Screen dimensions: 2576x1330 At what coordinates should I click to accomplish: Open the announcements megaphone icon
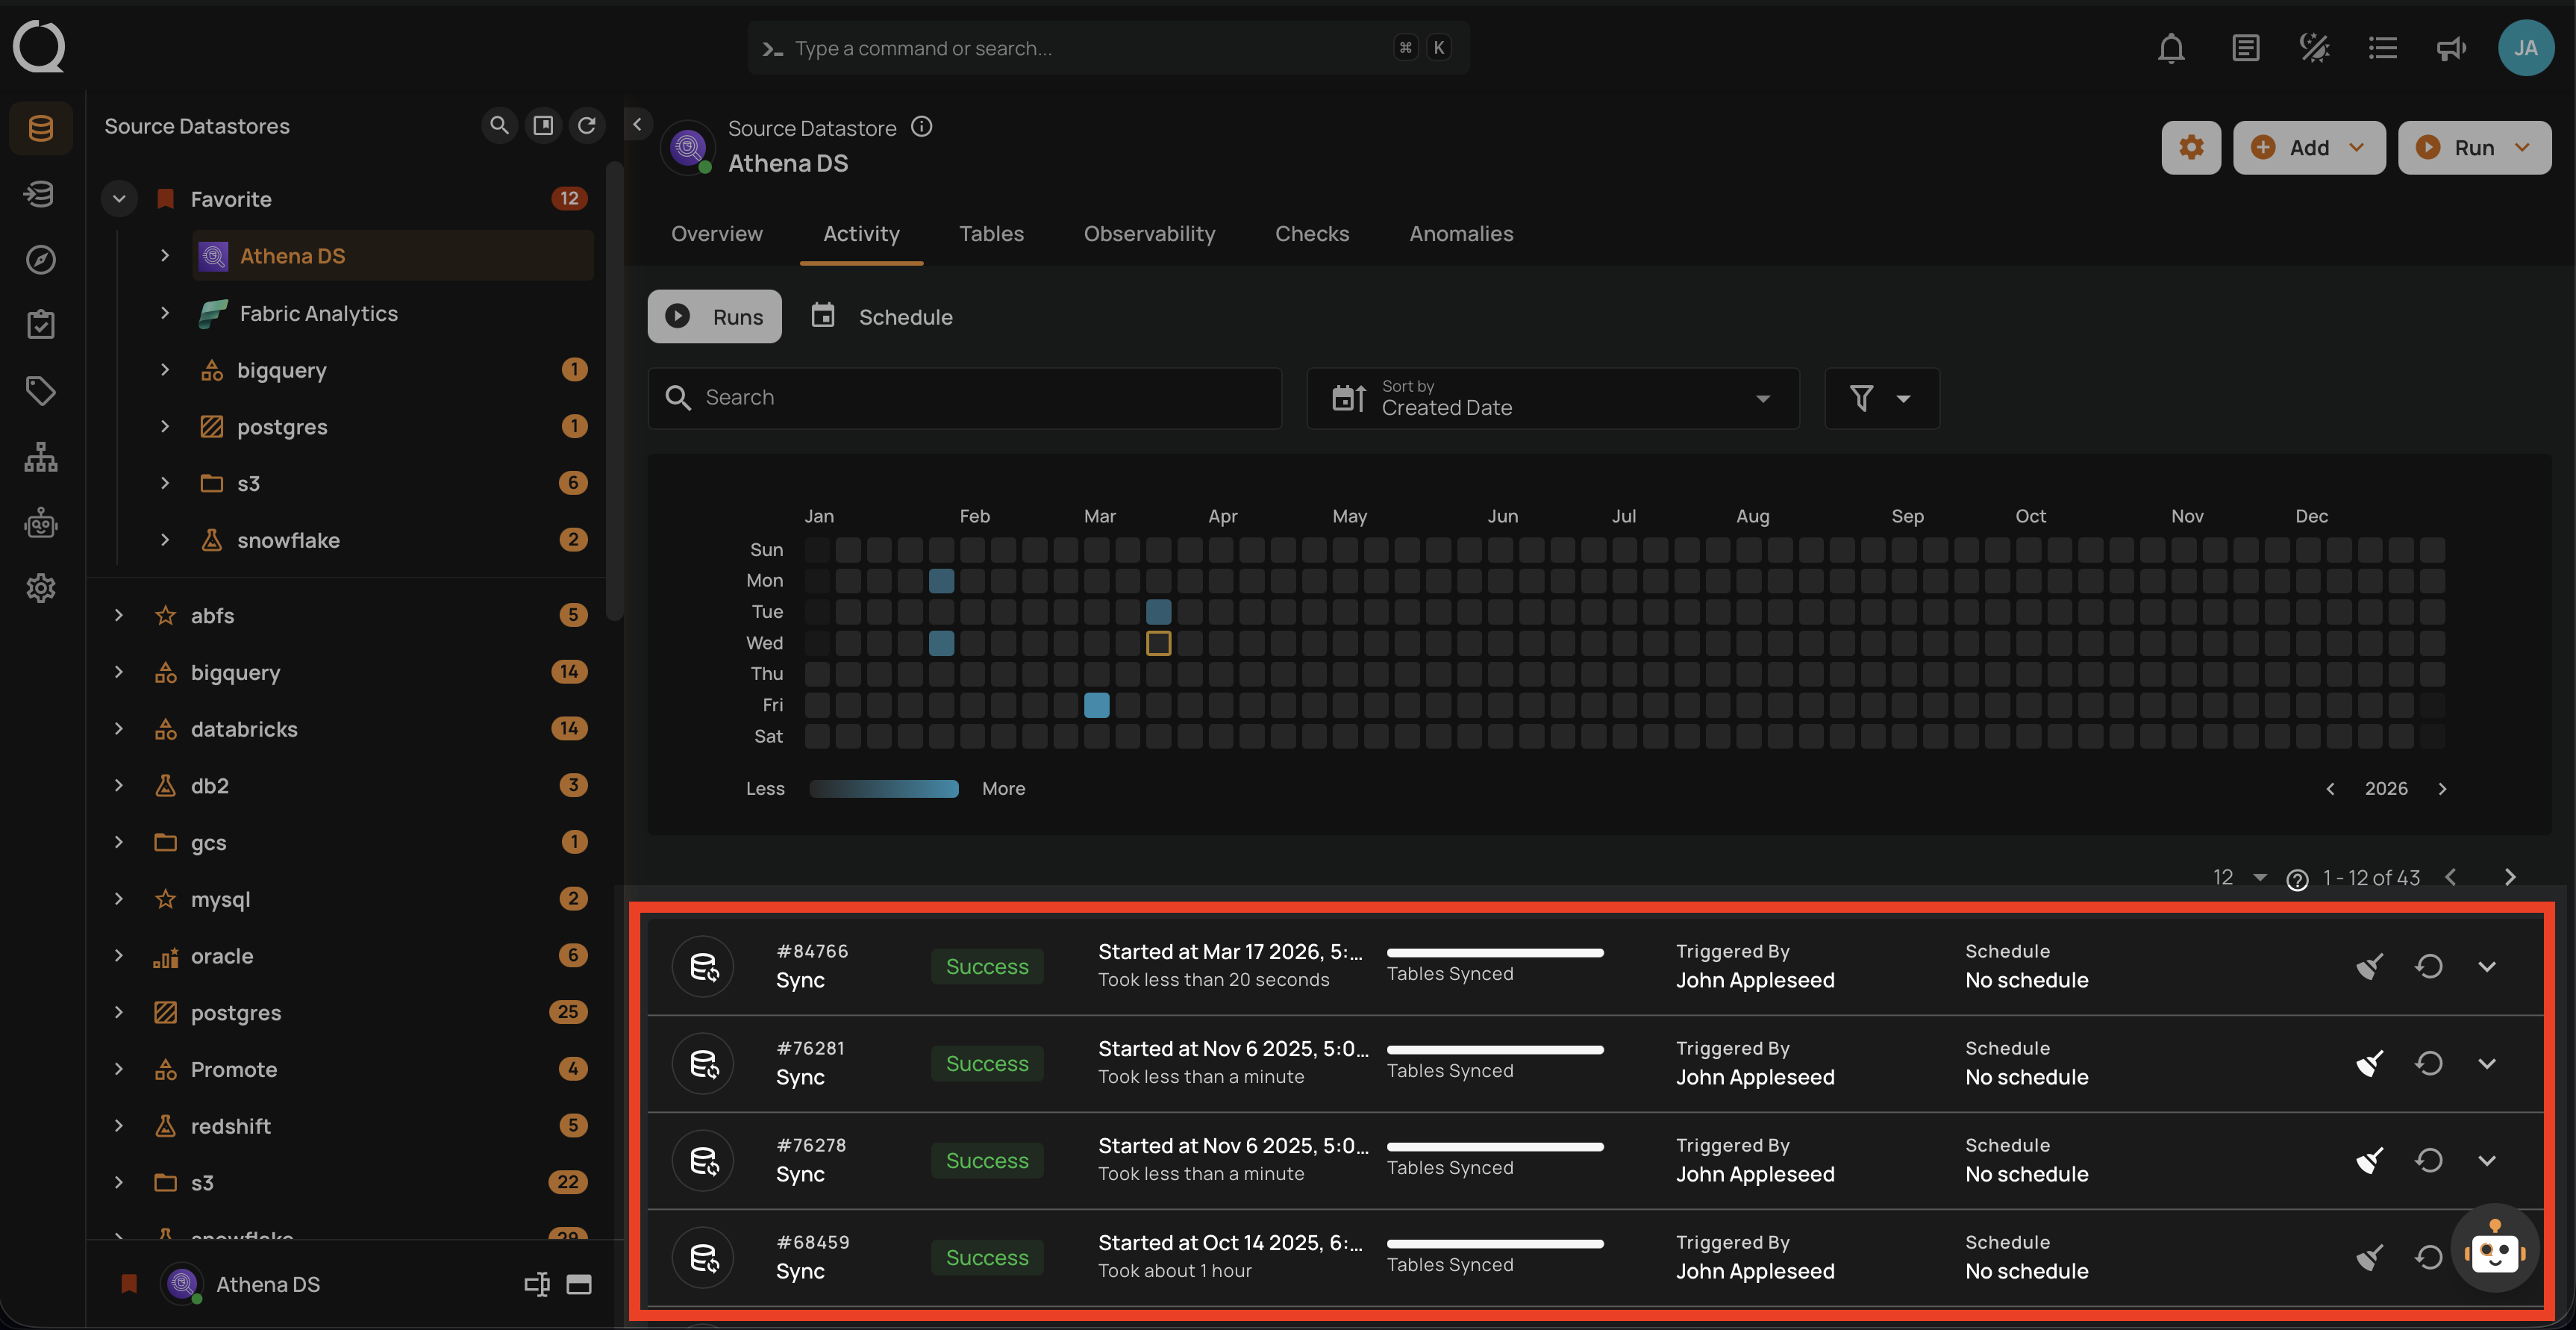2450,48
